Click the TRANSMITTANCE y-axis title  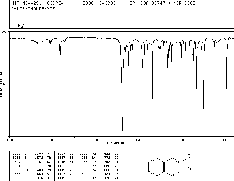click(1, 84)
